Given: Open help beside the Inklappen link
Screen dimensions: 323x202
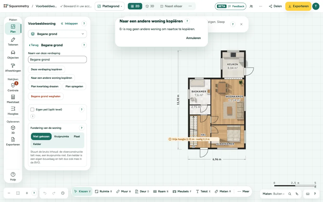Looking at the screenshot, I should pos(84,24).
